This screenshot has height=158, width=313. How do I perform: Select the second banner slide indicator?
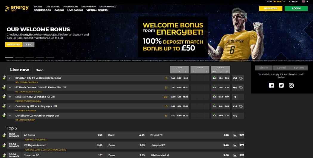[19, 57]
